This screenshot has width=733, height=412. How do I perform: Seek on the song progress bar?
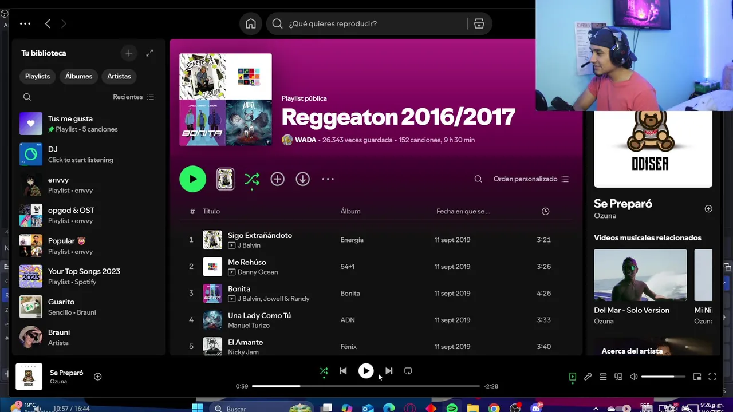365,386
